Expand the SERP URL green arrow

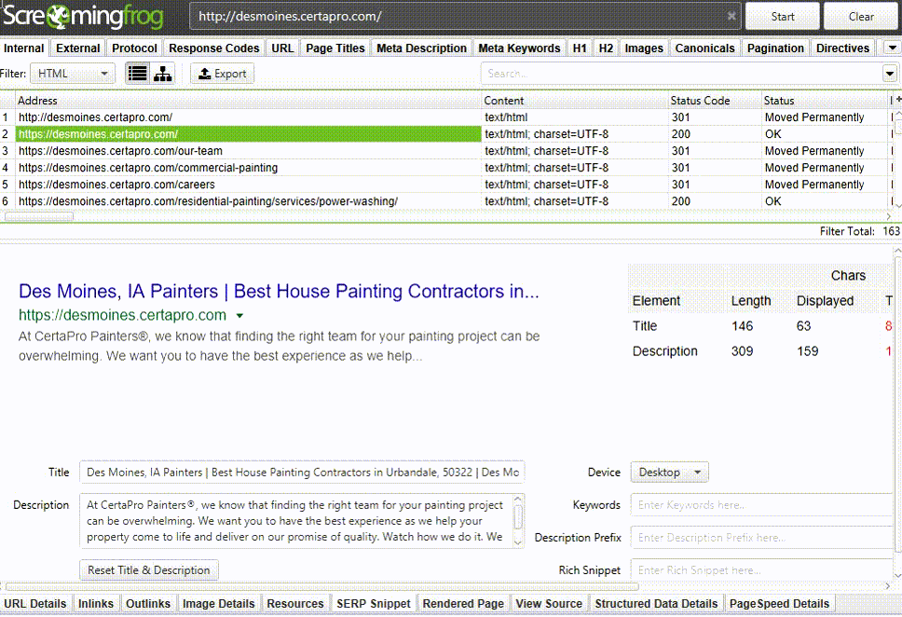[x=239, y=315]
